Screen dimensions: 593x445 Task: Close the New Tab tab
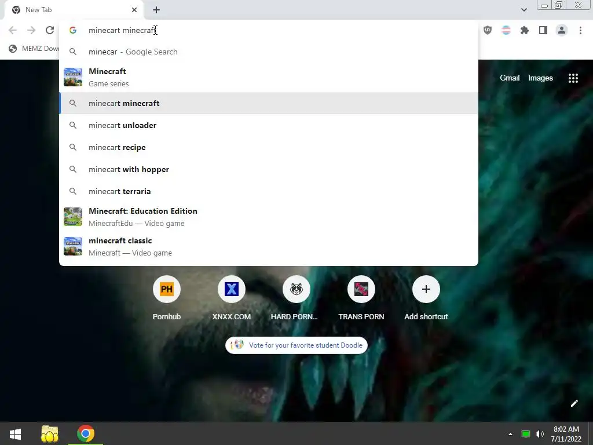[134, 10]
